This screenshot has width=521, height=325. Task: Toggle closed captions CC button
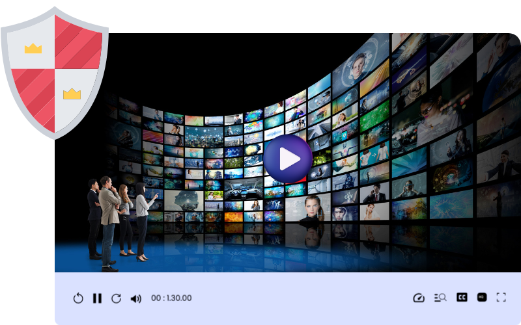tap(462, 297)
